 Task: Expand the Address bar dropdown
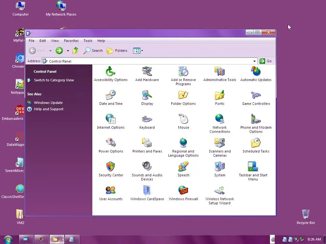point(254,61)
